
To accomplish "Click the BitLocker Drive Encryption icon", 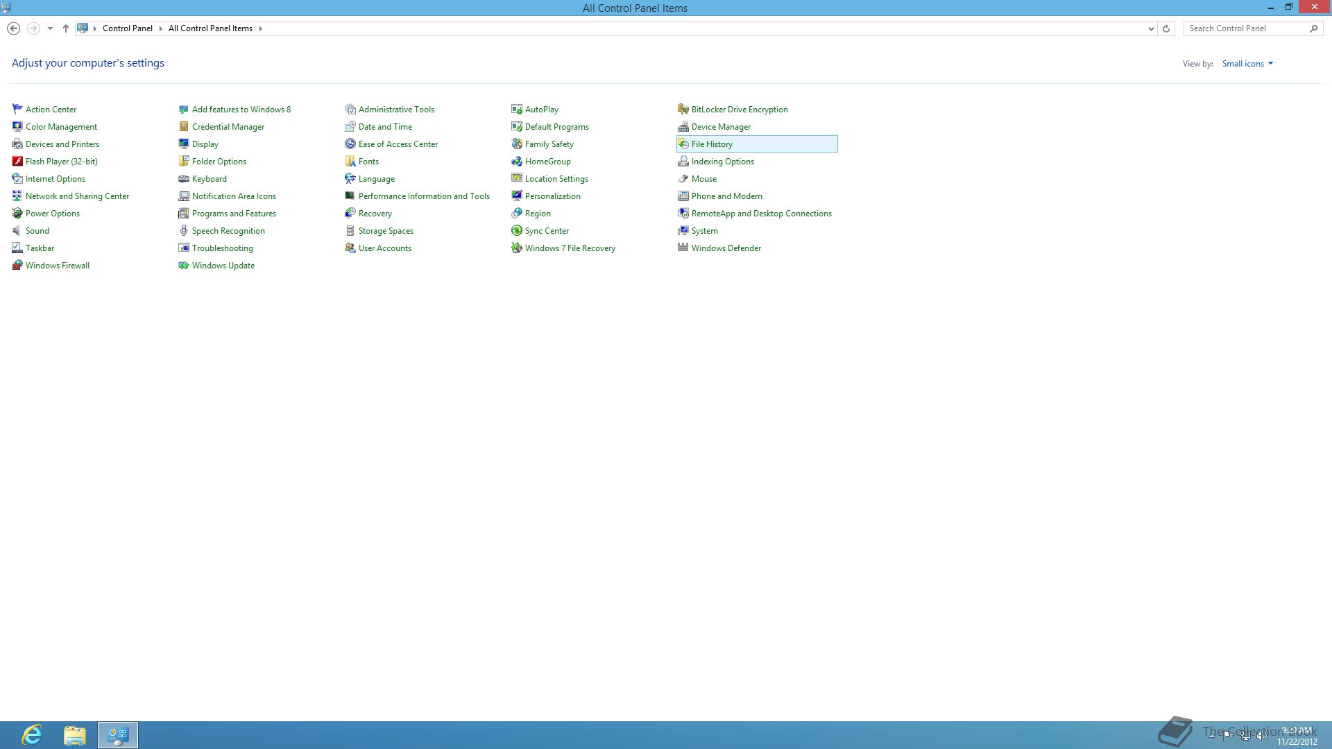I will point(683,109).
